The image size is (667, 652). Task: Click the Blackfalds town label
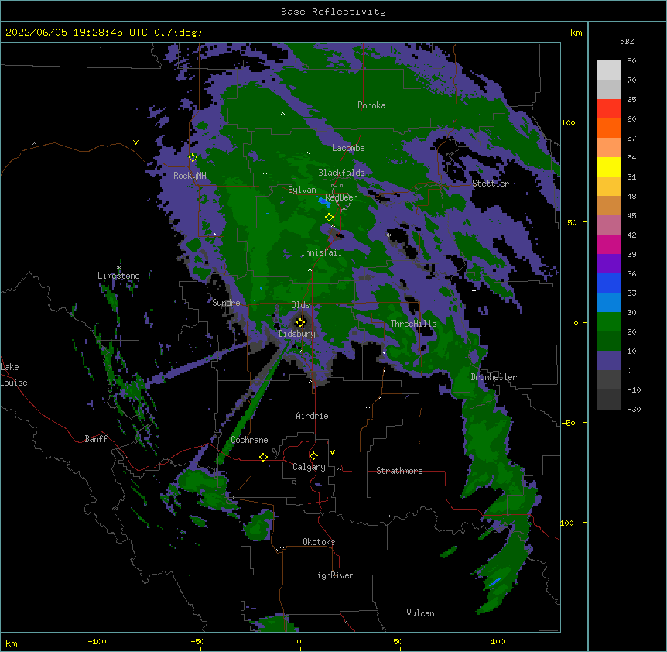[x=341, y=173]
